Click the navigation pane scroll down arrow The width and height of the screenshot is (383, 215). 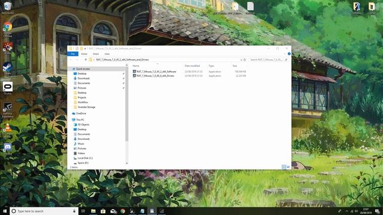click(x=127, y=163)
